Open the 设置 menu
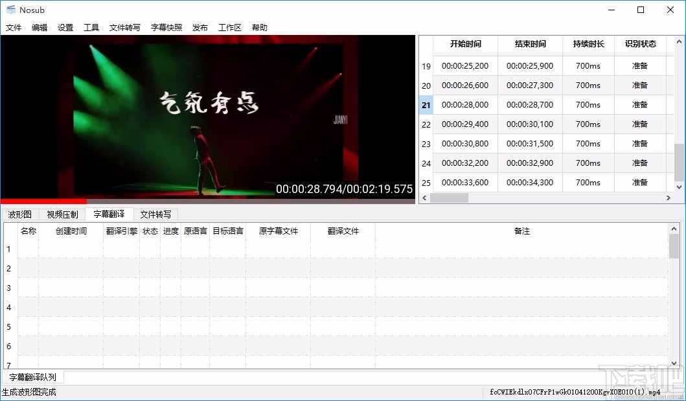The height and width of the screenshot is (401, 686). coord(65,28)
